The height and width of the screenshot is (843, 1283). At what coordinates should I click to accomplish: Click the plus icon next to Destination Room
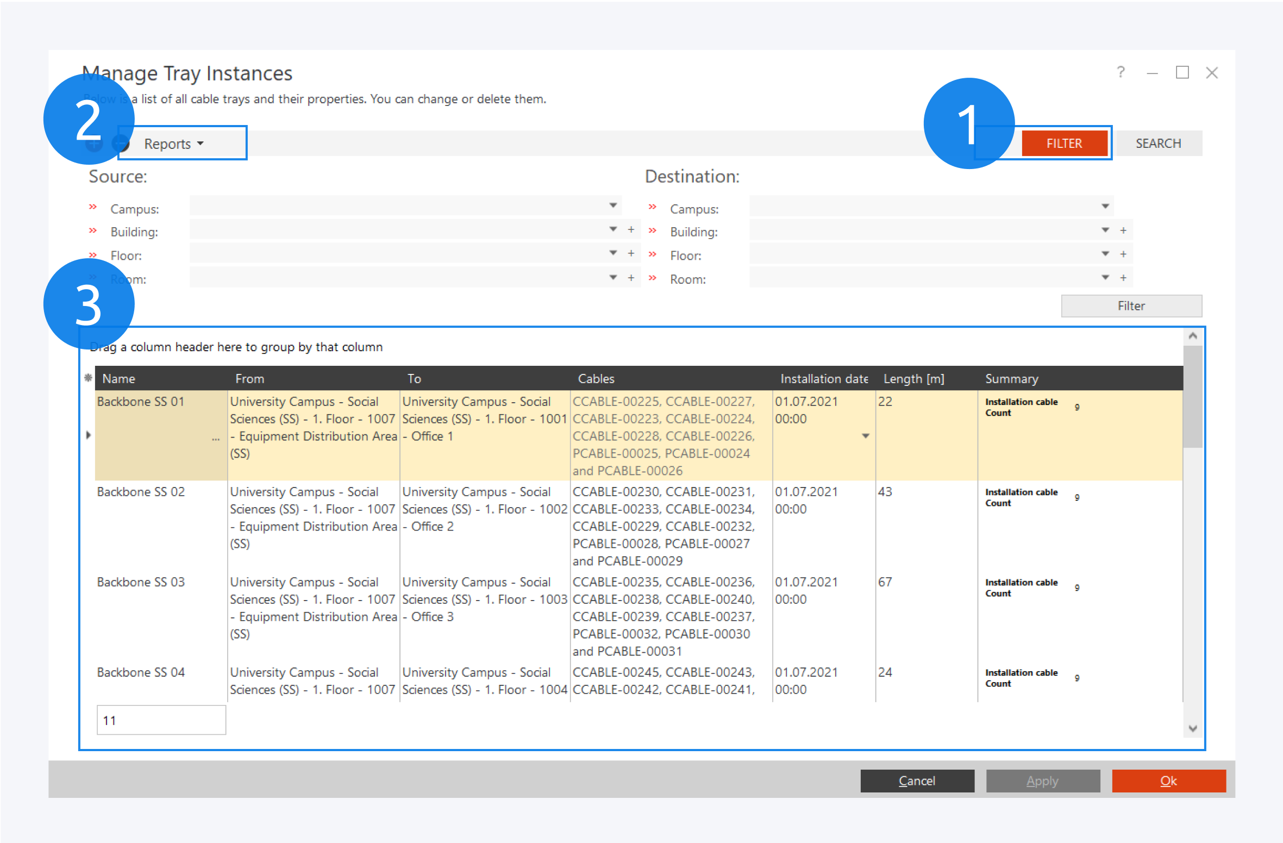(x=1123, y=278)
